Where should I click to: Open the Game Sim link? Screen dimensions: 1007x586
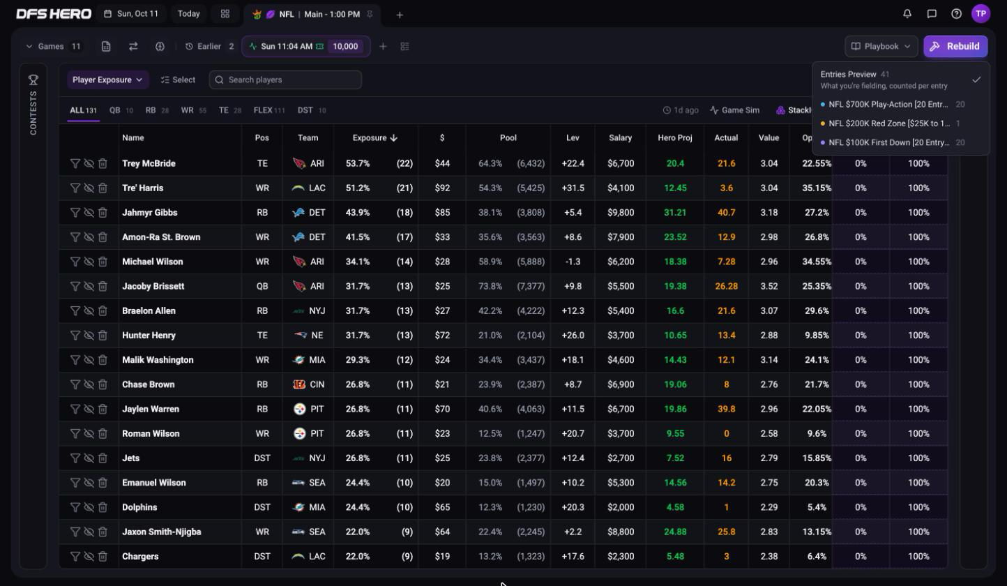pyautogui.click(x=734, y=110)
